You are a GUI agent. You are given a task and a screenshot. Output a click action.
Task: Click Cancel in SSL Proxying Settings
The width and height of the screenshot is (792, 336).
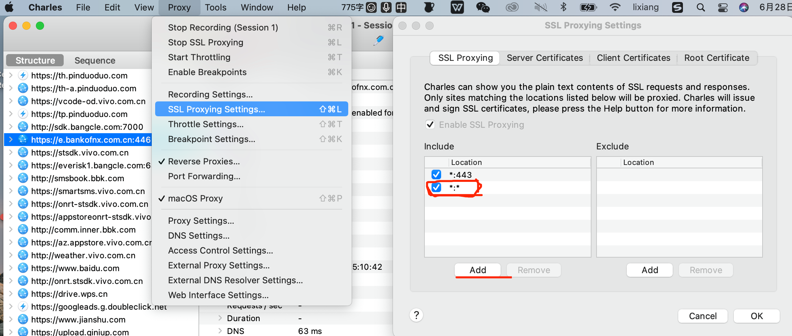(703, 316)
